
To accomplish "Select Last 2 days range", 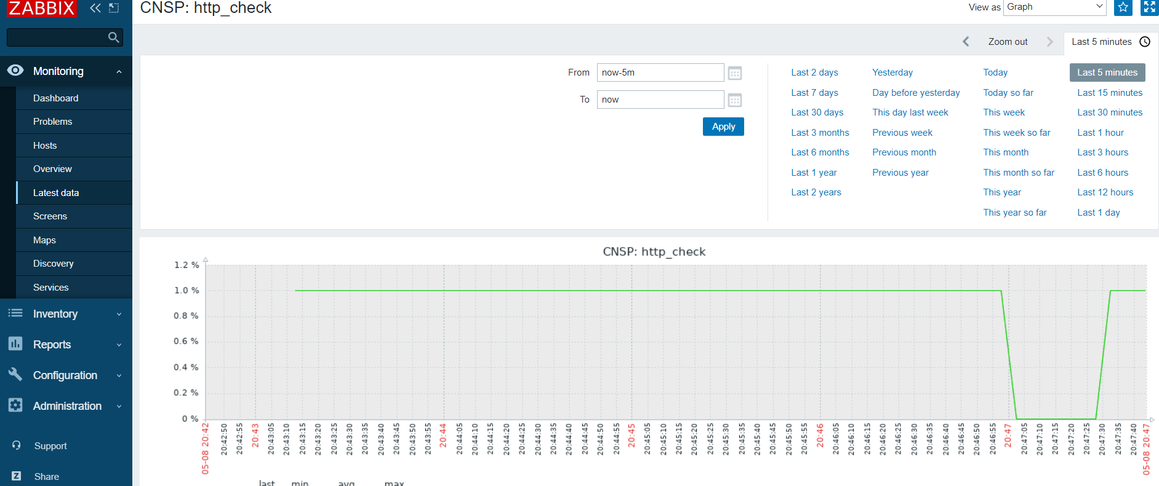I will coord(814,73).
